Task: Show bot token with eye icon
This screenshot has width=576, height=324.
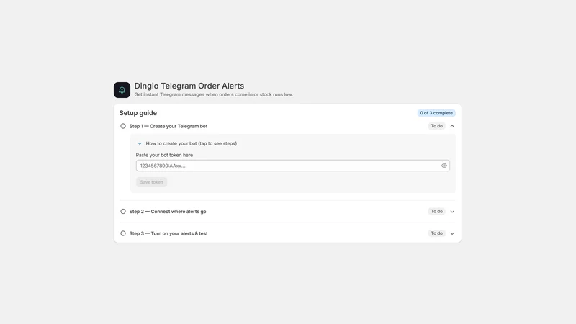Action: click(444, 166)
